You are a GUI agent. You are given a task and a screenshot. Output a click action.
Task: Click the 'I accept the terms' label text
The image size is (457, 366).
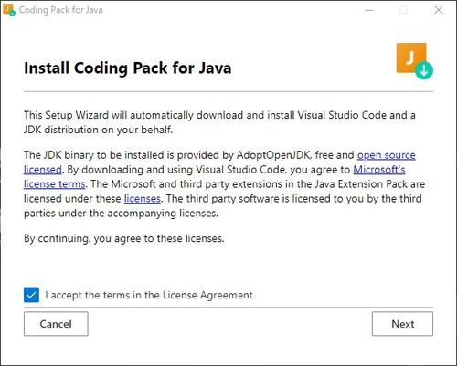click(x=149, y=295)
